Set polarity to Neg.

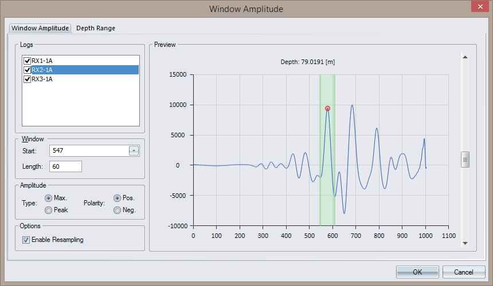tap(118, 210)
